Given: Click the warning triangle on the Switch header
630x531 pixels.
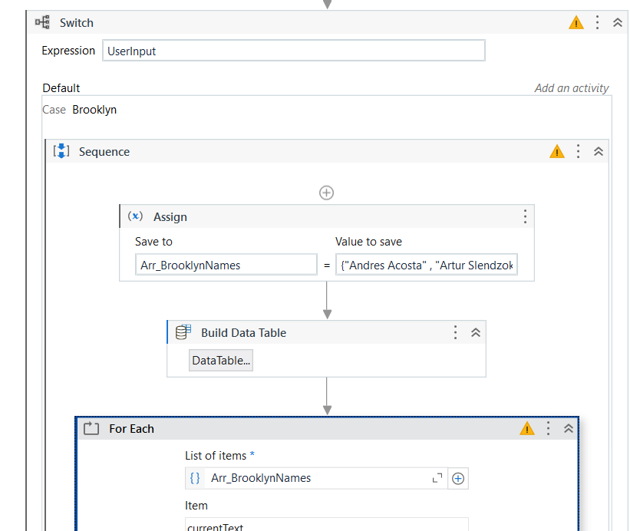Looking at the screenshot, I should pyautogui.click(x=576, y=22).
